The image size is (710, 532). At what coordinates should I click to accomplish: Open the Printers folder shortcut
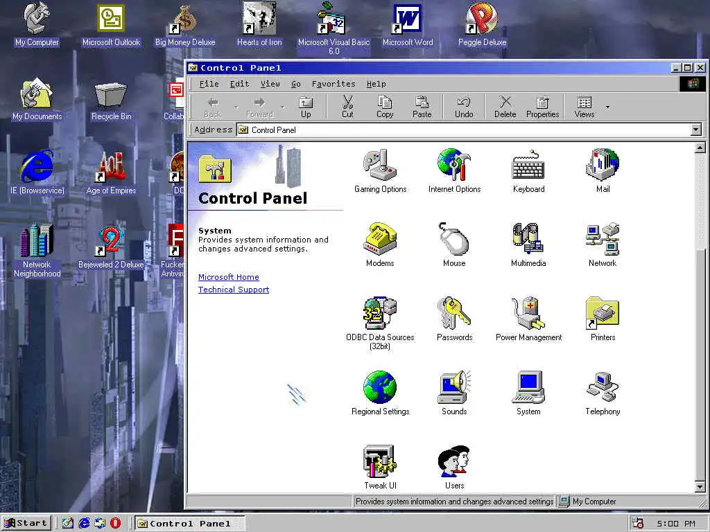click(x=603, y=319)
